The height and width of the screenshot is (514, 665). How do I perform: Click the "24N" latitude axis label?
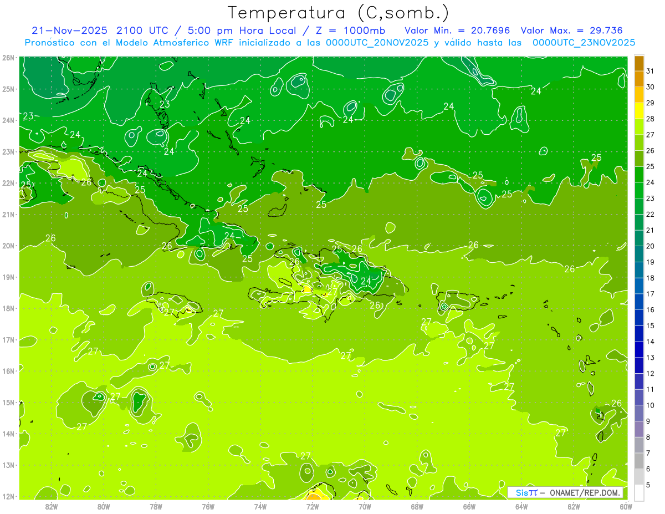(x=8, y=120)
